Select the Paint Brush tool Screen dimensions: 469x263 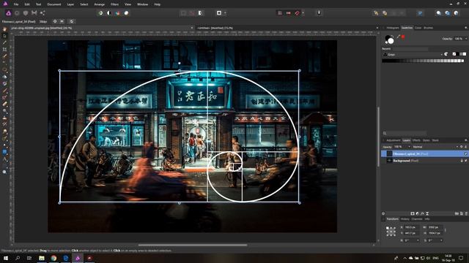tap(4, 91)
